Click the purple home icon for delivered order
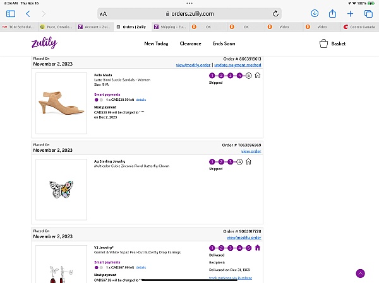The image size is (379, 283). click(258, 248)
